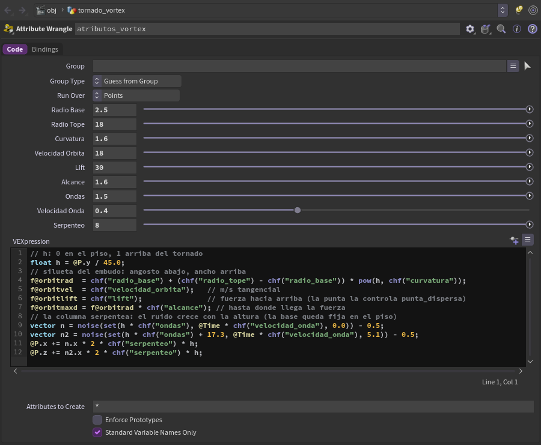Viewport: 541px width, 445px height.
Task: Click code line 1 in the VEXpression editor
Action: pos(116,253)
